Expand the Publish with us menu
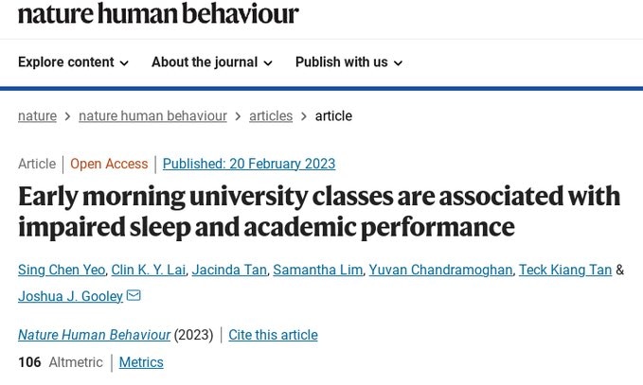This screenshot has height=385, width=643. tap(348, 62)
